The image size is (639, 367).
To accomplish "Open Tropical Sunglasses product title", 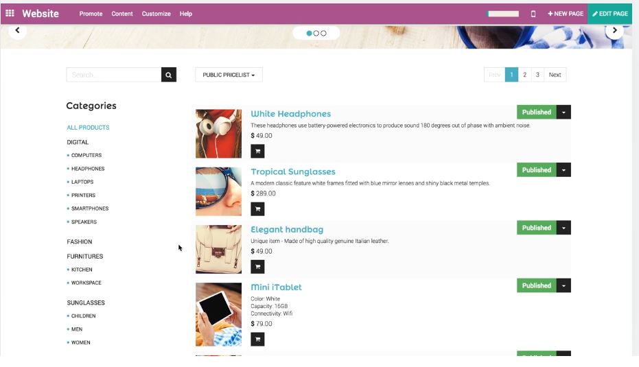I will (293, 171).
